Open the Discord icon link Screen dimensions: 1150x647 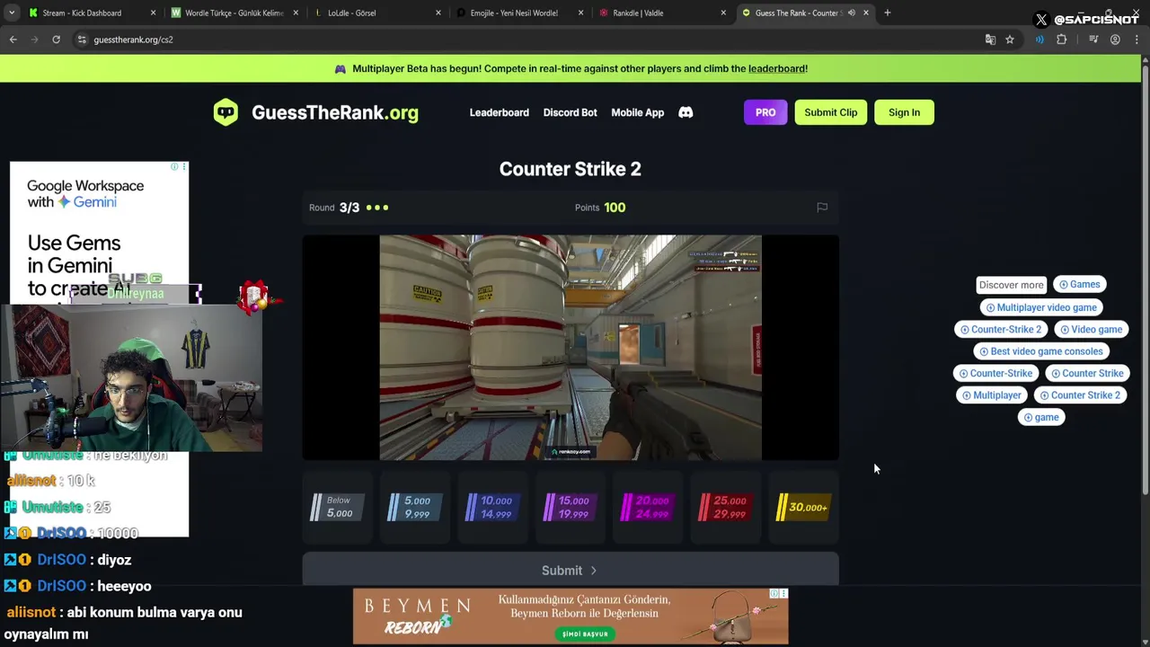(686, 112)
